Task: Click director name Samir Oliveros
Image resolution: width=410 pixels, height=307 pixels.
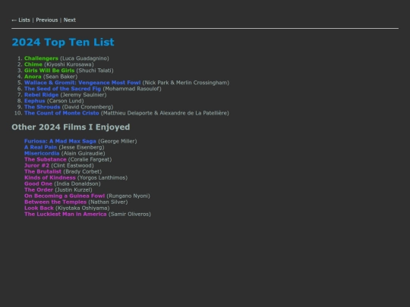Action: point(130,214)
